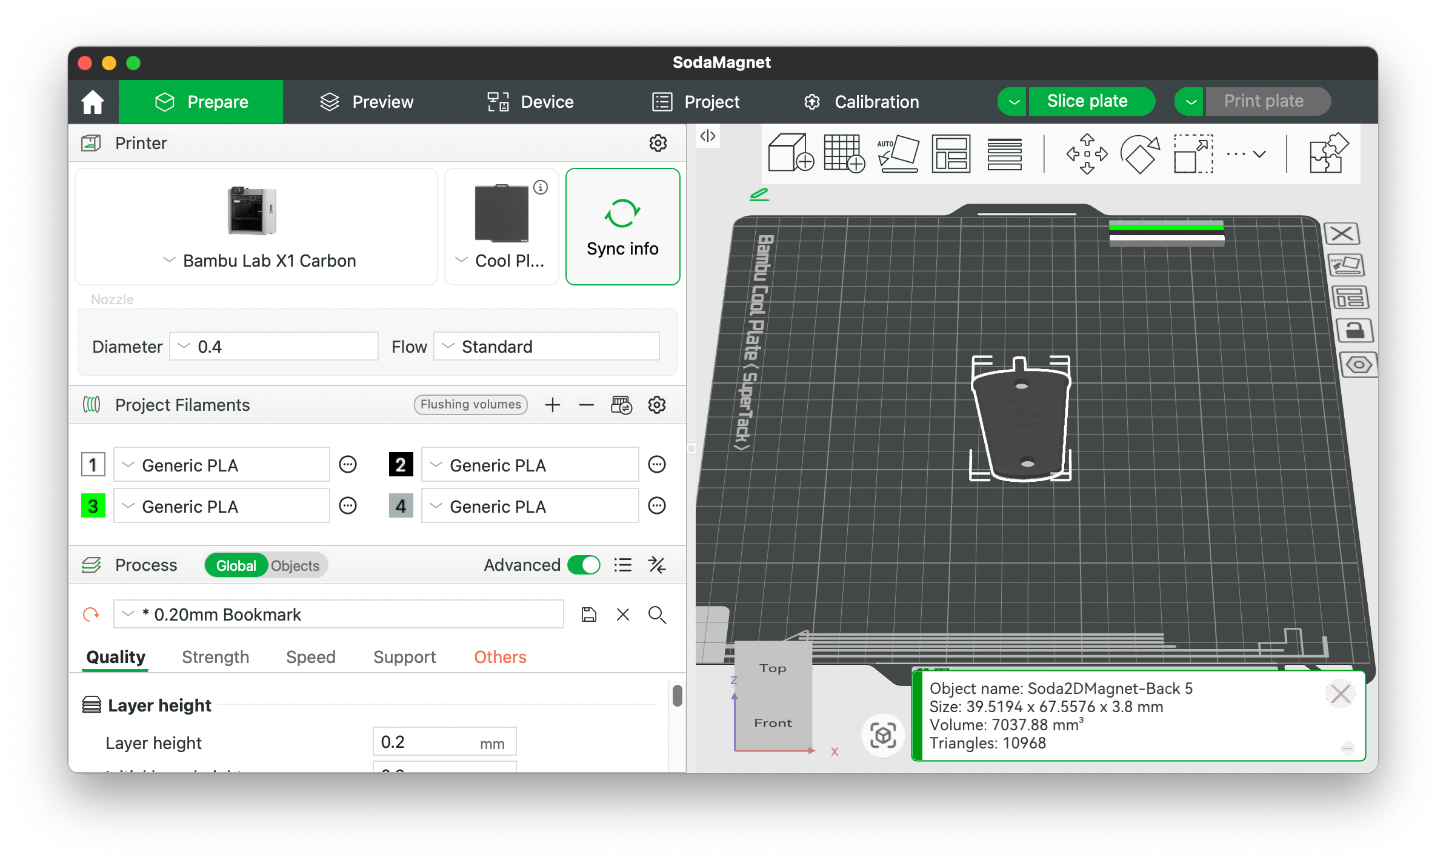Edit filament 3 preset options button

tap(348, 506)
